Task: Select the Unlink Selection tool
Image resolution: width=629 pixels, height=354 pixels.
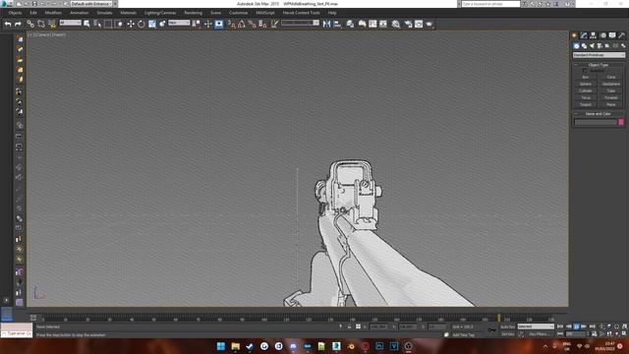Action: point(41,24)
